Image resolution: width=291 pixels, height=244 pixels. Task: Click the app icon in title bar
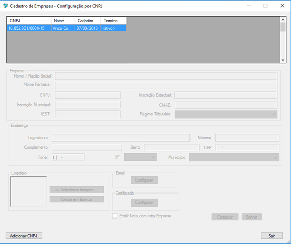pos(6,6)
